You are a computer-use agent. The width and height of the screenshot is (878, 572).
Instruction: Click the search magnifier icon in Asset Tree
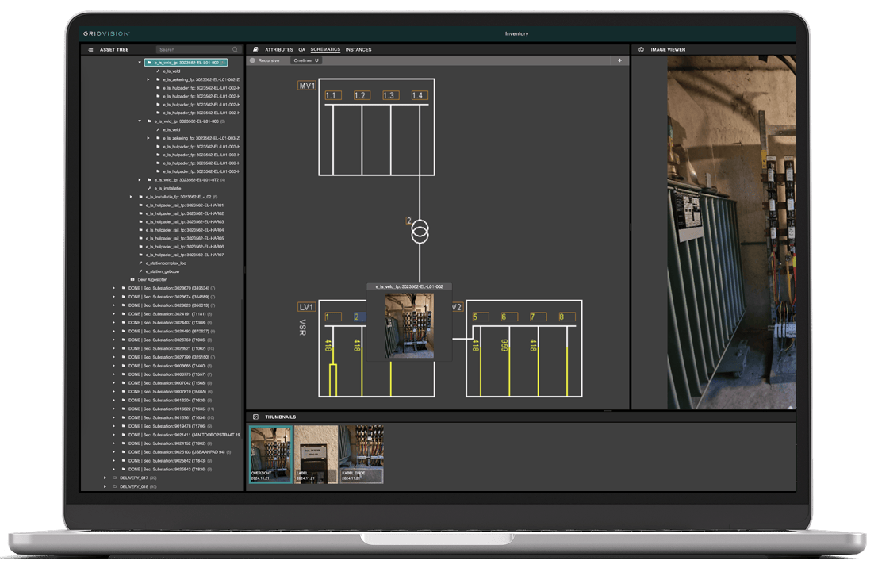tap(235, 49)
